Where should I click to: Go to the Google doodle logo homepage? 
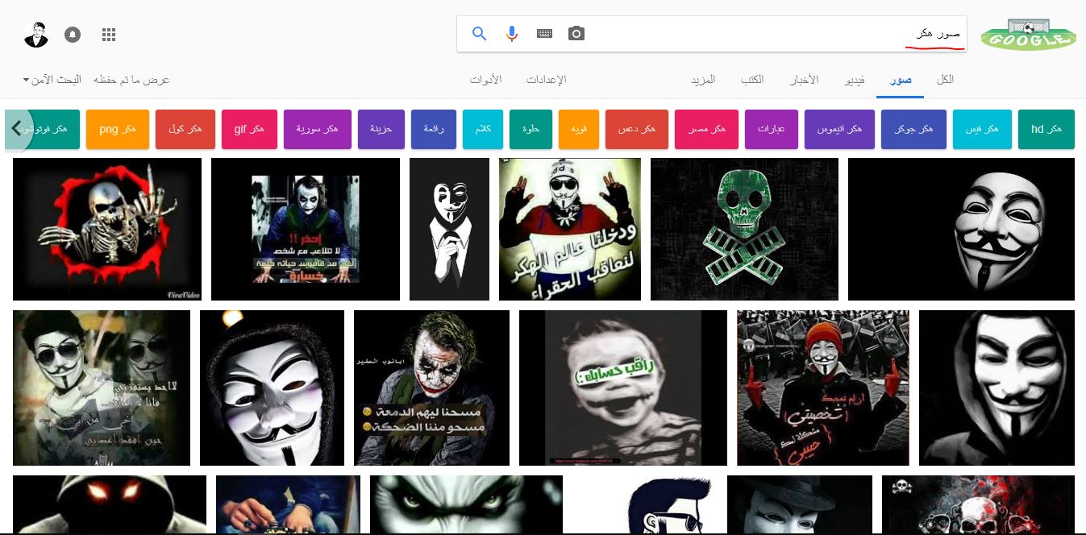pyautogui.click(x=1029, y=36)
